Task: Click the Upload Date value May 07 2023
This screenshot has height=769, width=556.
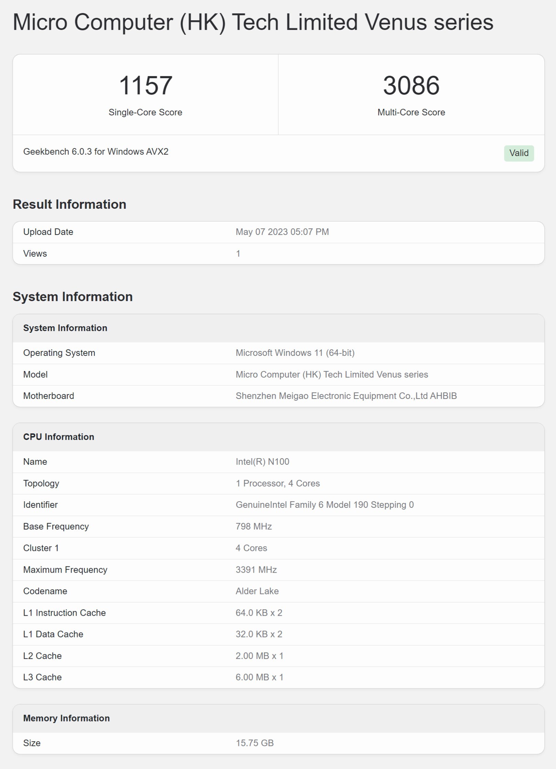Action: click(x=282, y=232)
